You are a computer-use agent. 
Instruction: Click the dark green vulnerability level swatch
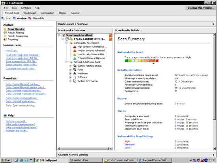point(126,61)
